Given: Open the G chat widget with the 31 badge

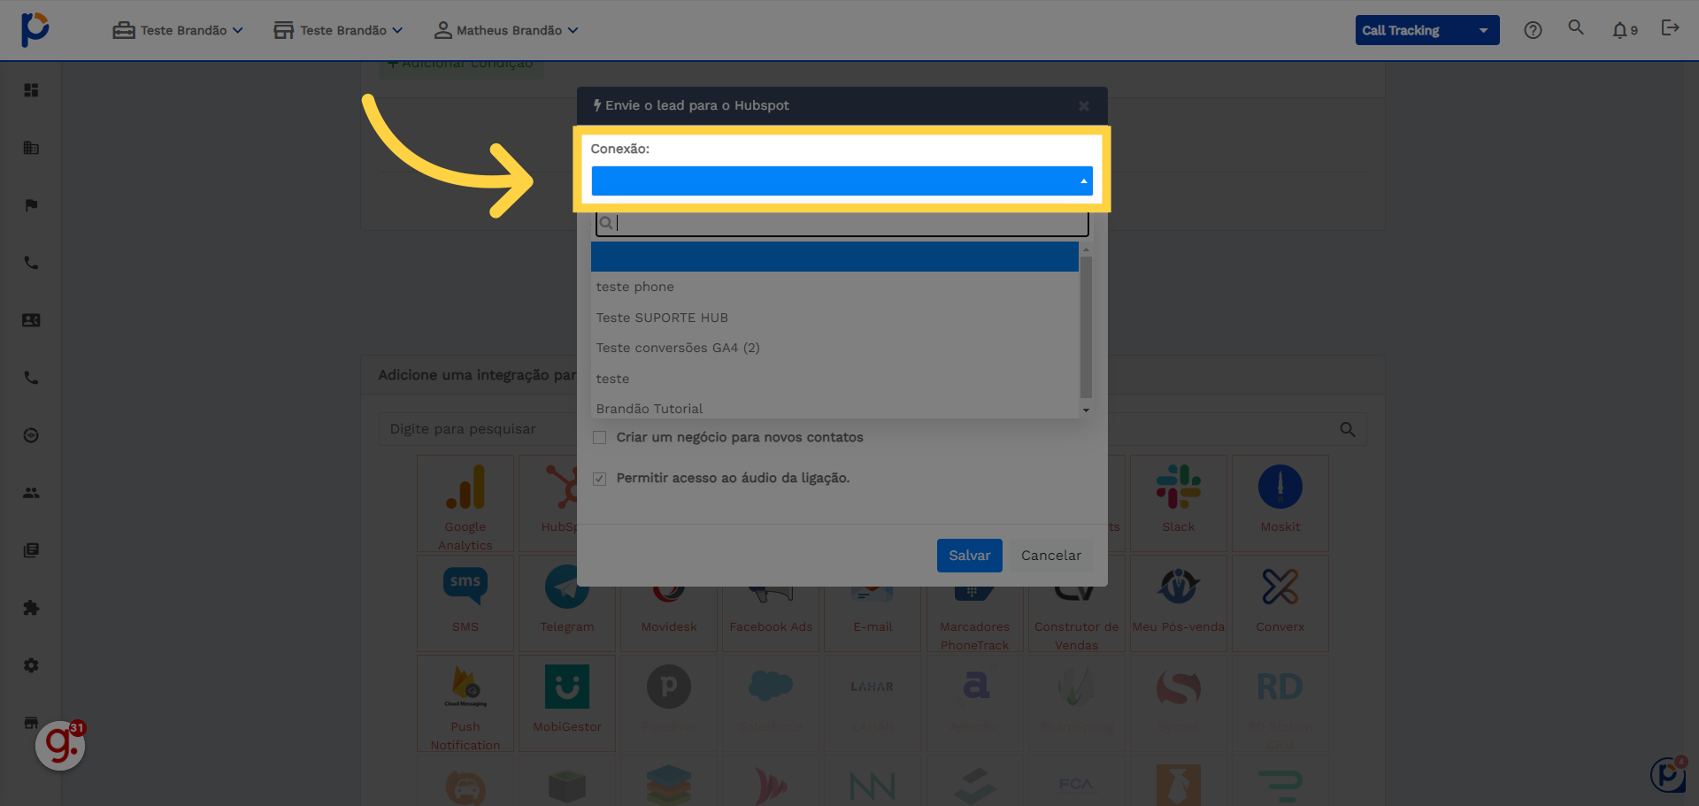Looking at the screenshot, I should tap(60, 745).
